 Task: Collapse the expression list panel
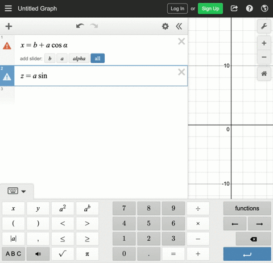click(179, 26)
